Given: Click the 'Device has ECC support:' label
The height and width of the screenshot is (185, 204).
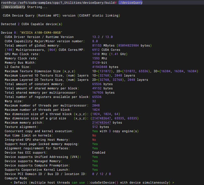Looking at the screenshot, I should click(x=26, y=153).
